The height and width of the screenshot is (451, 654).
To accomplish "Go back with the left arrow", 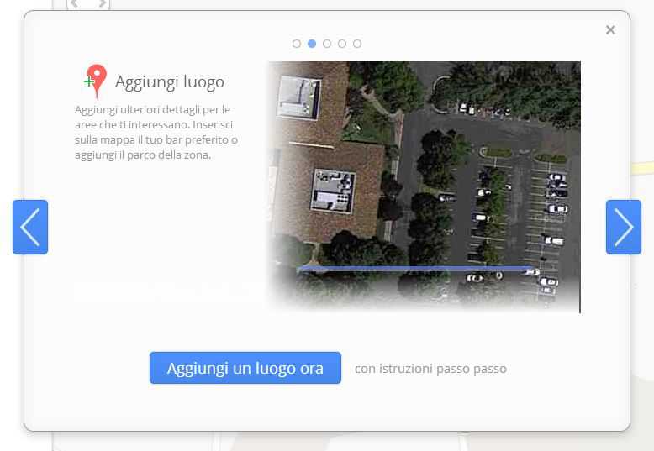I will pos(30,227).
